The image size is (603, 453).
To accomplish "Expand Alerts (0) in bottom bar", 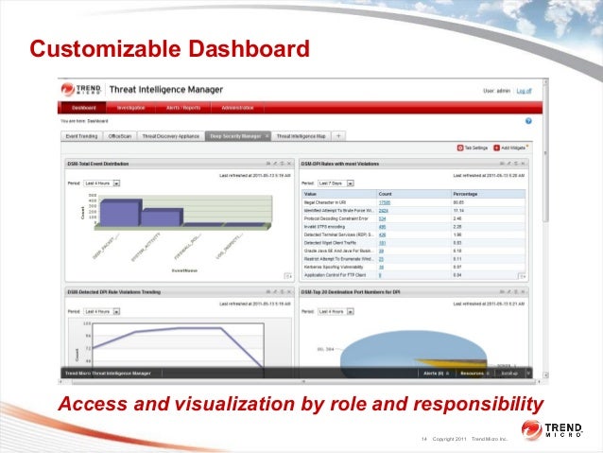I will [436, 374].
